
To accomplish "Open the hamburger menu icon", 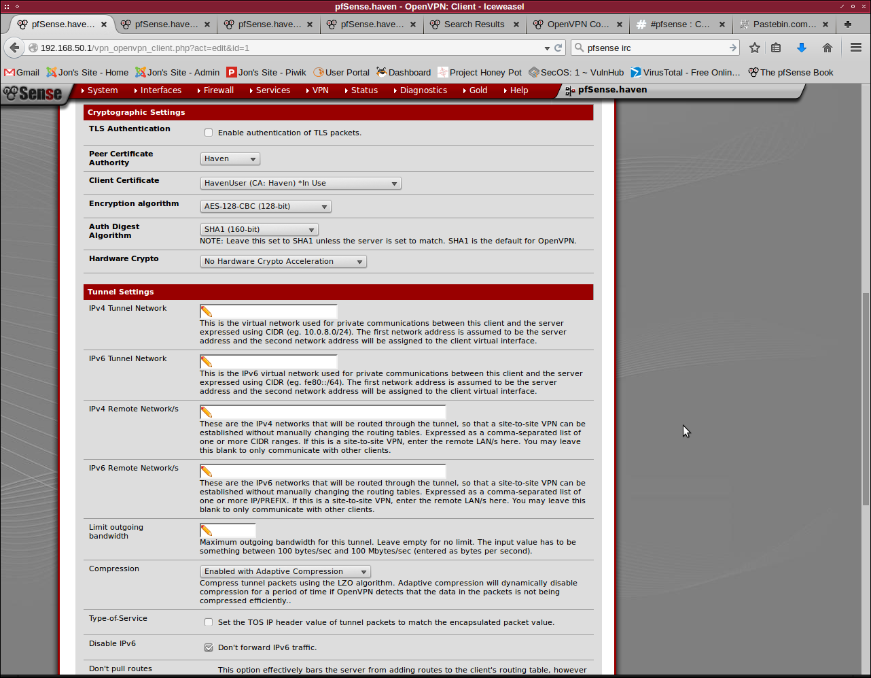I will pyautogui.click(x=856, y=48).
